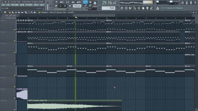The width and height of the screenshot is (198, 111).
Task: Click the Record button
Action: (x=70, y=6)
